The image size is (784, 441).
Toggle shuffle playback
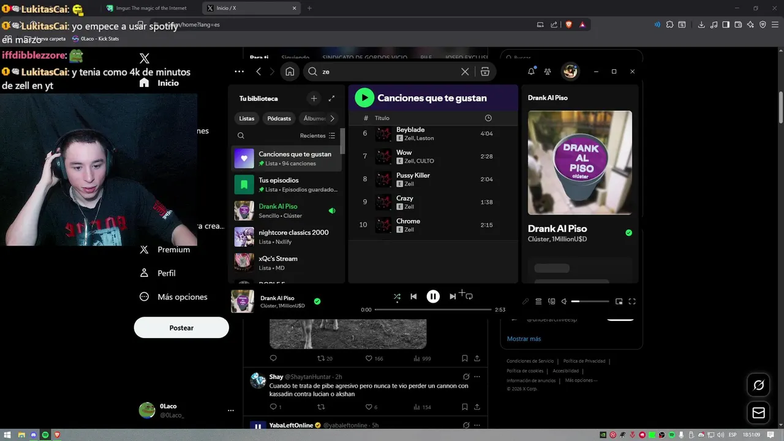click(397, 296)
